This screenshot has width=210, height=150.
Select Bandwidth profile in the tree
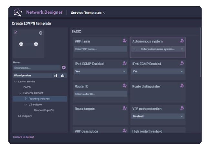coord(44,110)
